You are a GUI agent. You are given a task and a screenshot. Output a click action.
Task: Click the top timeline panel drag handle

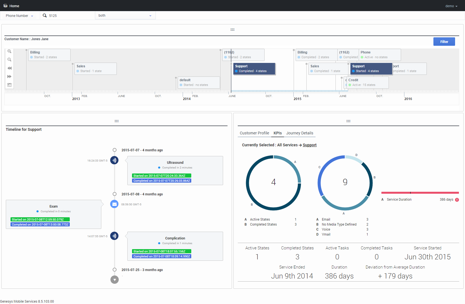pyautogui.click(x=232, y=30)
